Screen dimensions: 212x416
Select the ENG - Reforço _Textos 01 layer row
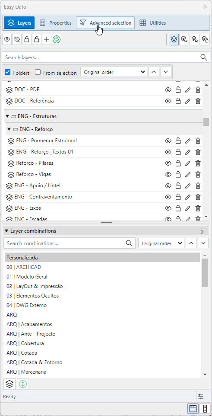(x=104, y=152)
